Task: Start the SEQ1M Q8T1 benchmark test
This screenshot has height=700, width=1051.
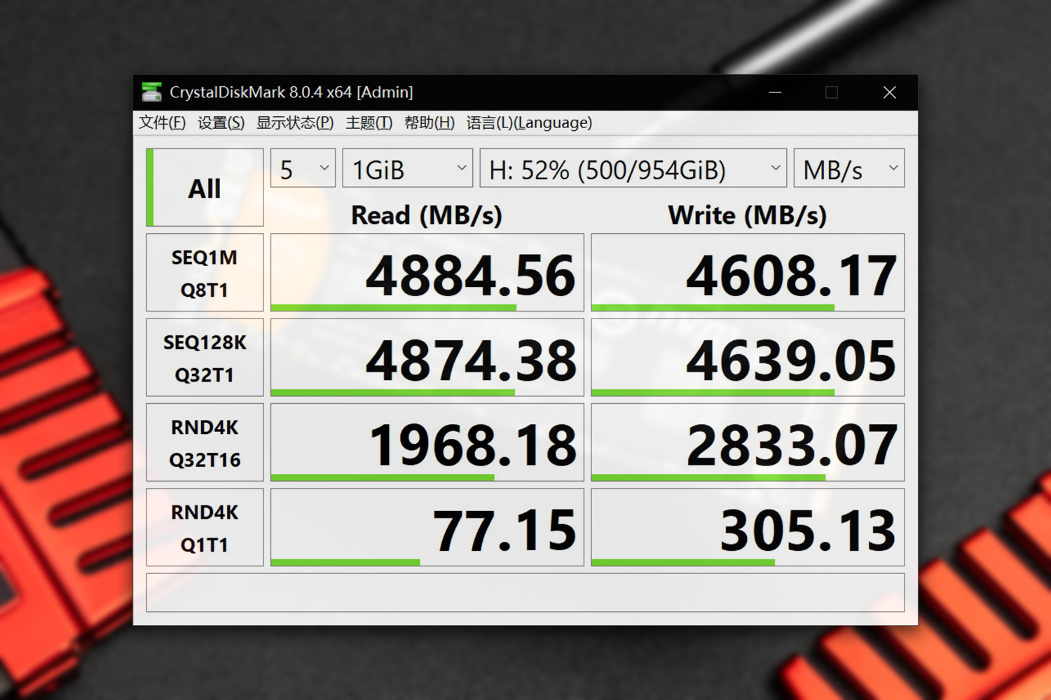Action: 204,272
